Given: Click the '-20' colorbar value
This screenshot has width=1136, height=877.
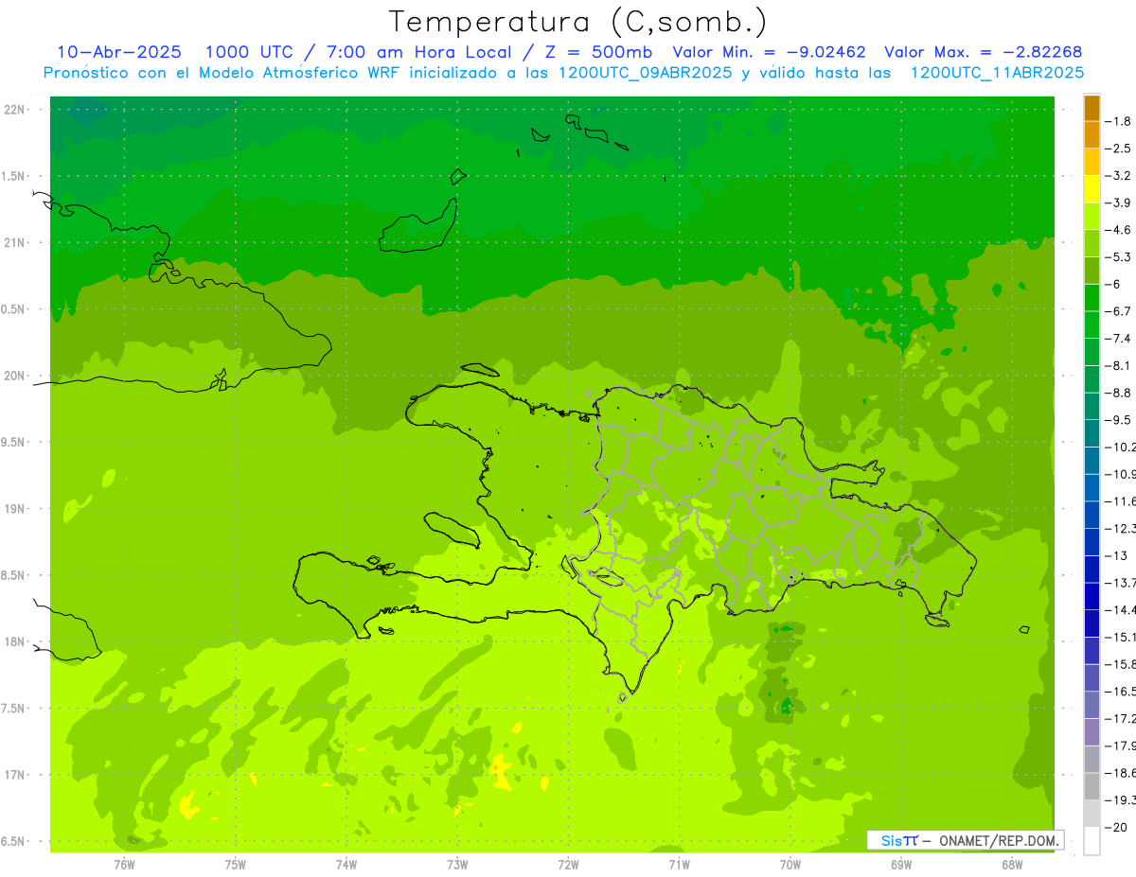Looking at the screenshot, I should 1119,827.
